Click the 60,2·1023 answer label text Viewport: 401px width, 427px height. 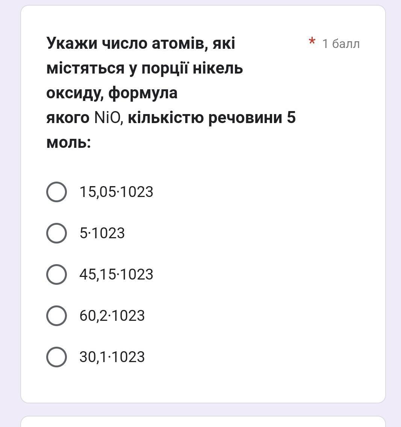coord(112,316)
